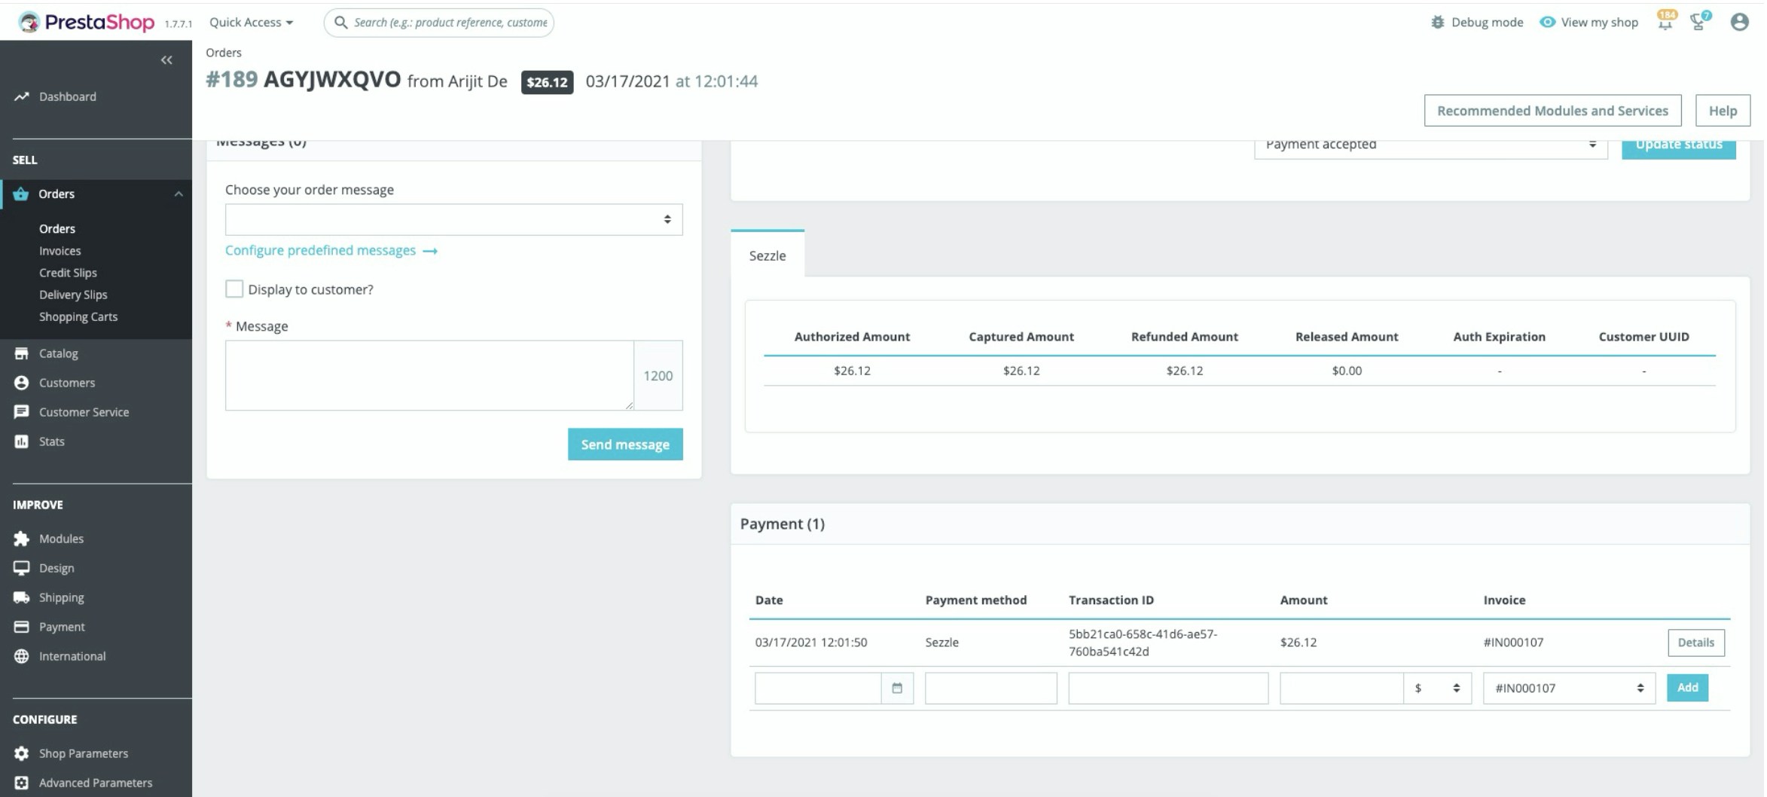Open the payment date calendar picker

(x=897, y=688)
